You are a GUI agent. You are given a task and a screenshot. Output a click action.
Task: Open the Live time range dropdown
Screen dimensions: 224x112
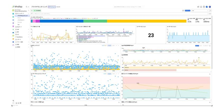[200, 11]
